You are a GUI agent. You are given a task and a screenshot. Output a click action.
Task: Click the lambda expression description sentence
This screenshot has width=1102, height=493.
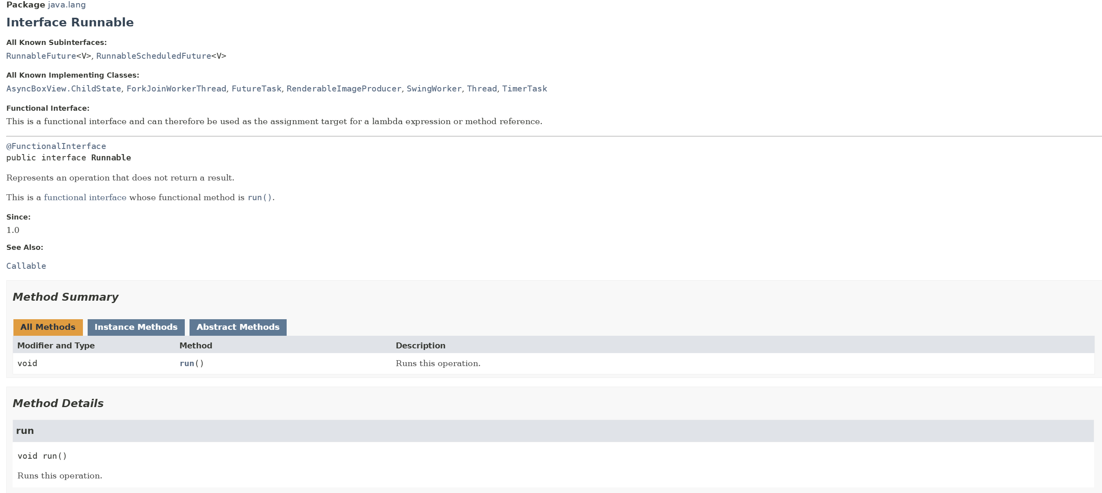tap(274, 121)
